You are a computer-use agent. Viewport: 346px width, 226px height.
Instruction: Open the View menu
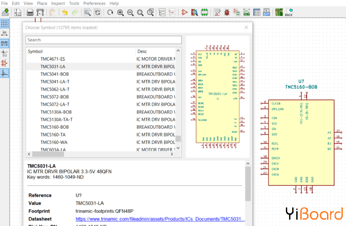tap(28, 3)
